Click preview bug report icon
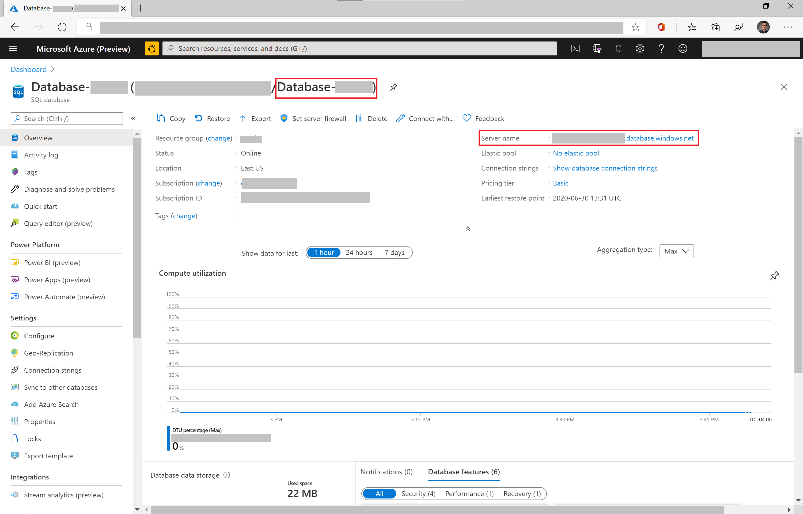 (x=151, y=49)
